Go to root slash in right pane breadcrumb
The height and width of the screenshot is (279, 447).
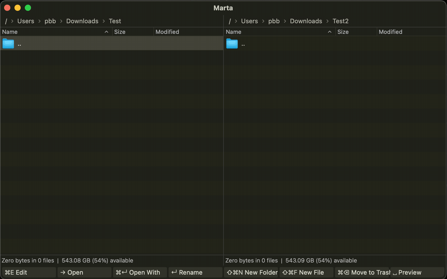tap(230, 21)
